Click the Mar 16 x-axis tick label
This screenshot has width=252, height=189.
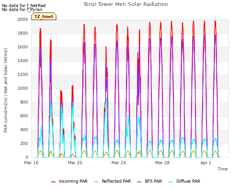coord(31,163)
